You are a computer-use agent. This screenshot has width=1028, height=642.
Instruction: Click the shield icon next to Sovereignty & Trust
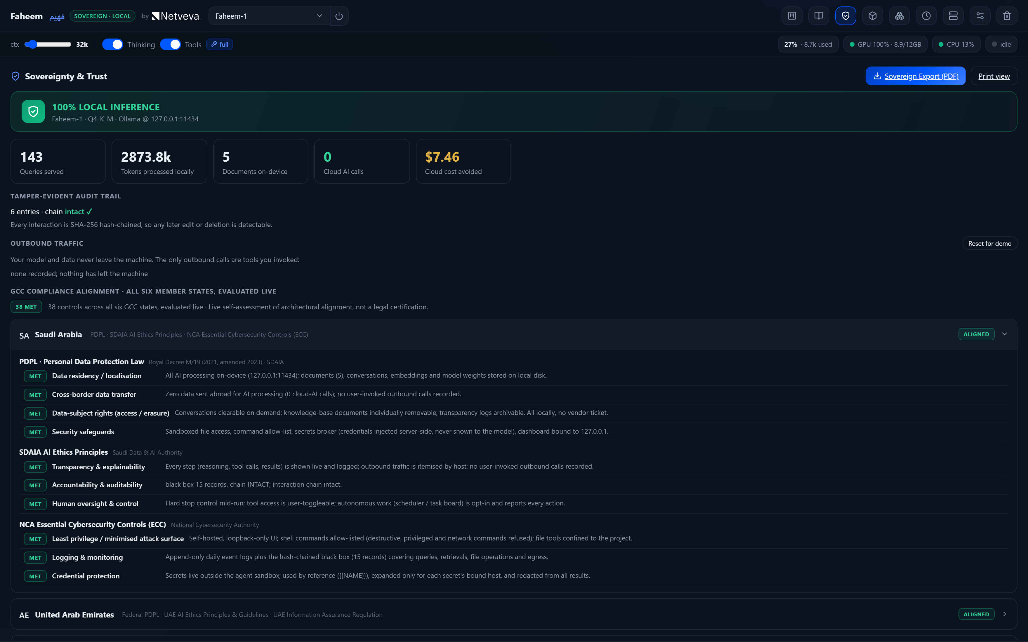(x=15, y=76)
